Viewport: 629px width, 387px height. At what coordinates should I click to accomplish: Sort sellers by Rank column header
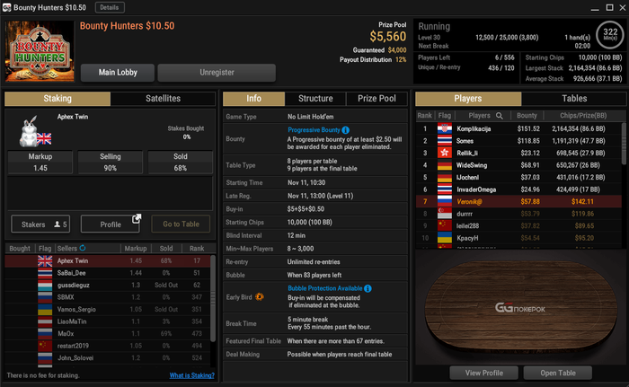tap(197, 248)
